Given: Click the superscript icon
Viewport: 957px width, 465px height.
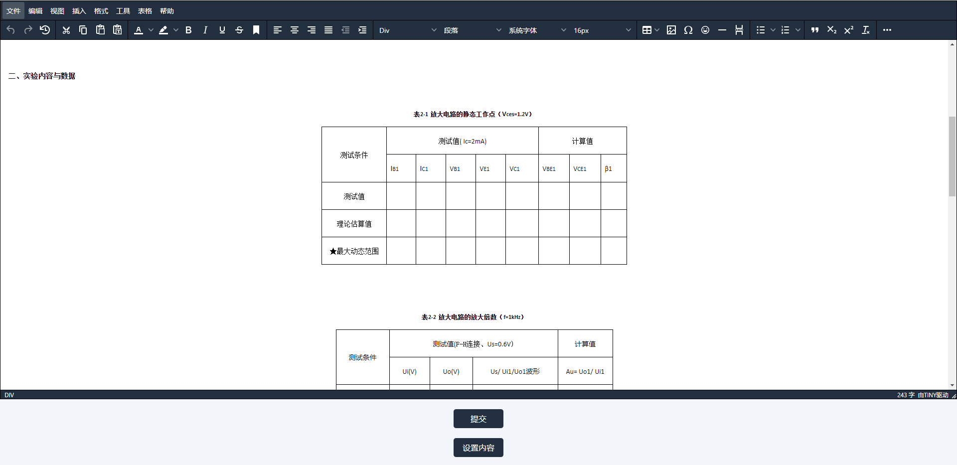Looking at the screenshot, I should (848, 30).
